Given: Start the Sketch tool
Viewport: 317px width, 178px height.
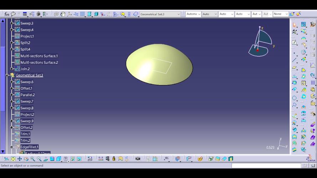Looking at the screenshot, I should (294, 42).
